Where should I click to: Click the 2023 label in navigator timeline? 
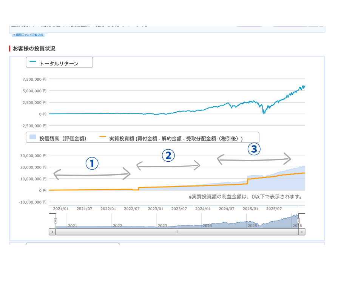click(162, 225)
